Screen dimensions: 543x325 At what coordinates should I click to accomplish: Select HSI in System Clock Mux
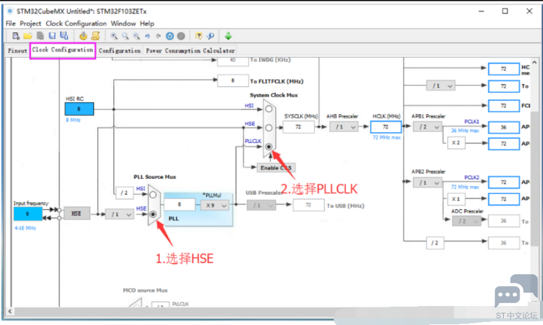pyautogui.click(x=269, y=109)
